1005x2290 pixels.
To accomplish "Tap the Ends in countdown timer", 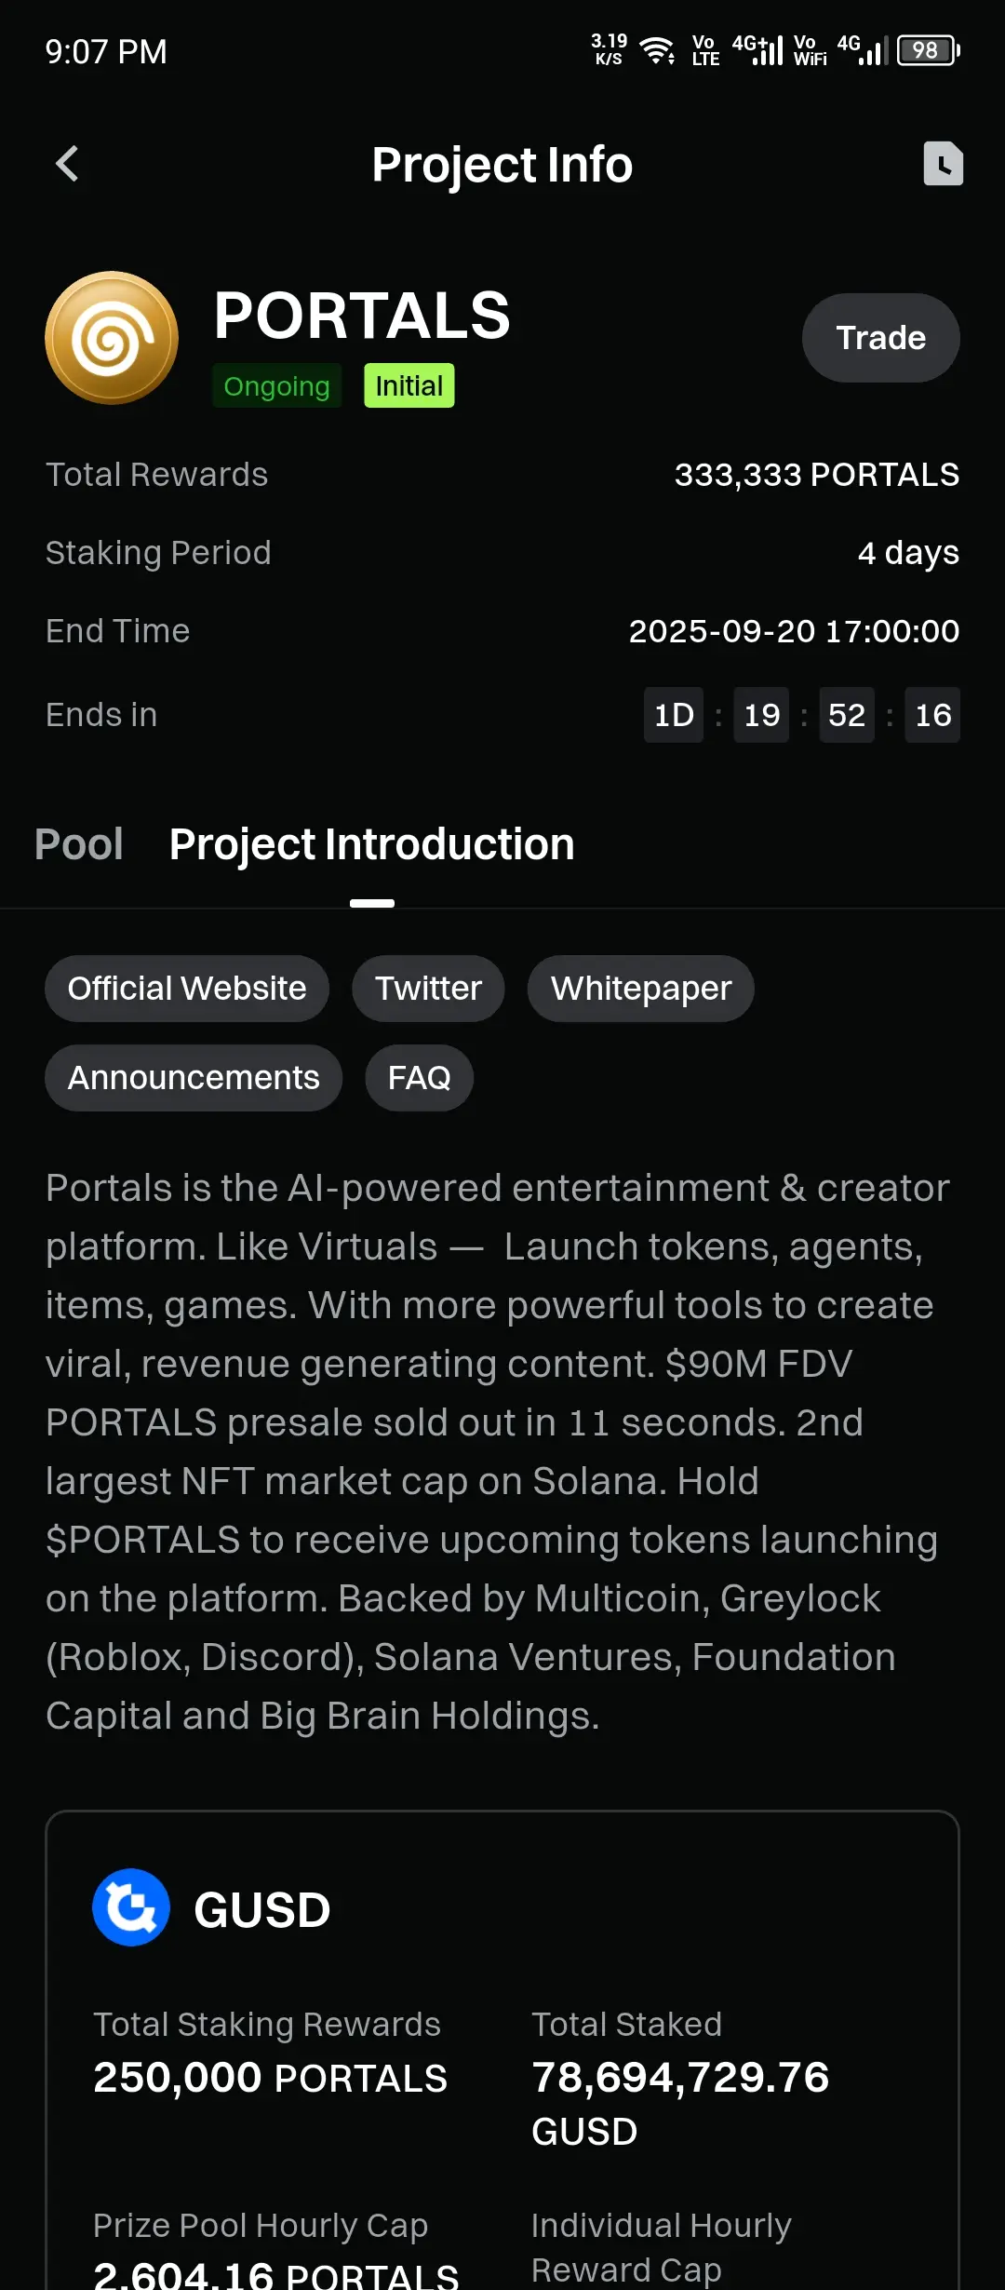I will point(801,715).
